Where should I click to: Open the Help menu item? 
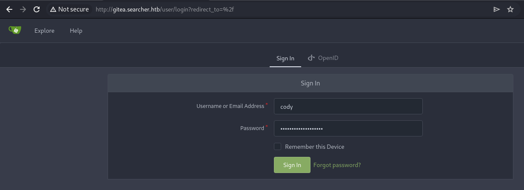pos(76,31)
